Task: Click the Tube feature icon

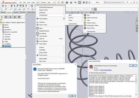Action: click(85, 20)
